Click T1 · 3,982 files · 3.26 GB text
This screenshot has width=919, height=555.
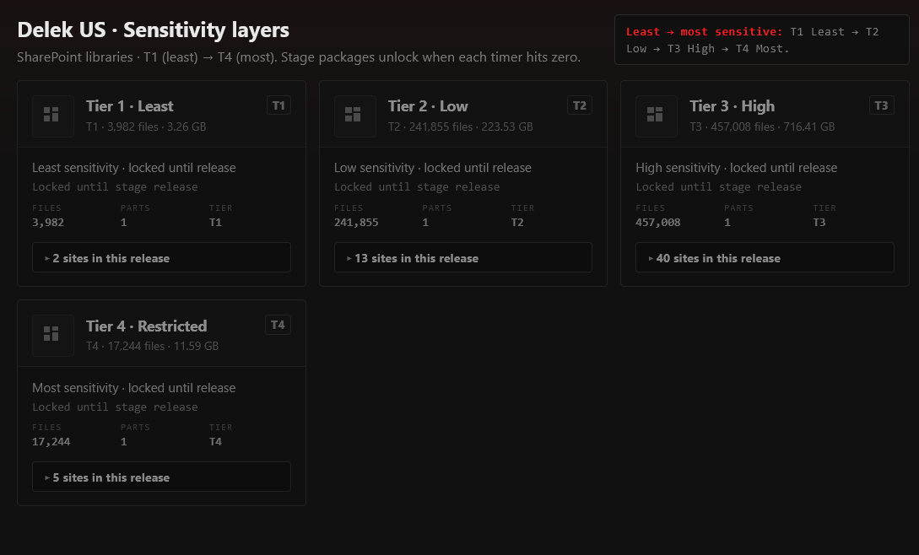tap(146, 127)
